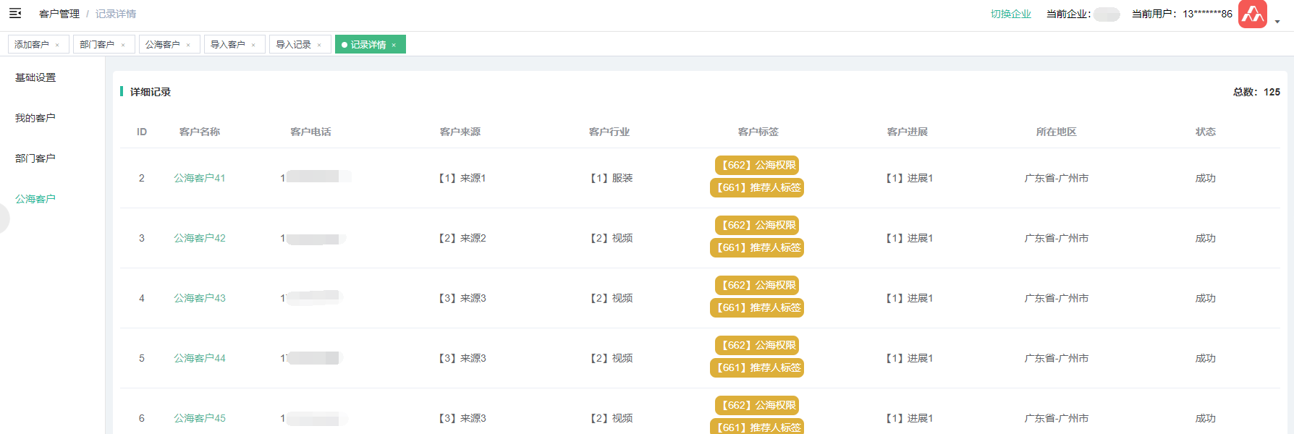
Task: Close the 部门客户 tab
Action: pos(123,45)
